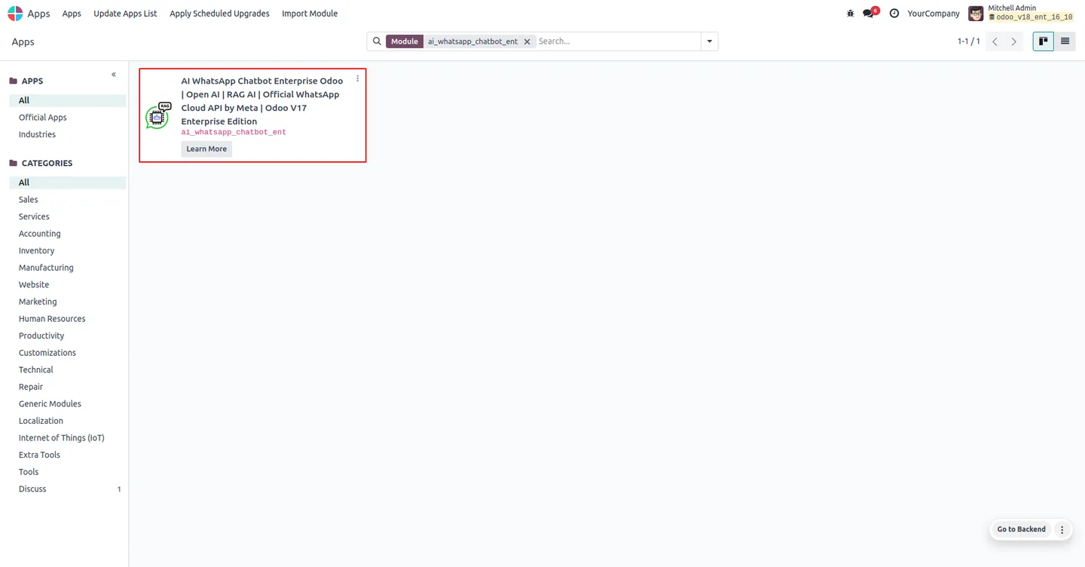
Task: Click the Apps breadcrumb title
Action: coord(23,41)
